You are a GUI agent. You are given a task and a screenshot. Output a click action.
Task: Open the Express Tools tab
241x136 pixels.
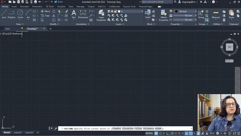point(129,6)
